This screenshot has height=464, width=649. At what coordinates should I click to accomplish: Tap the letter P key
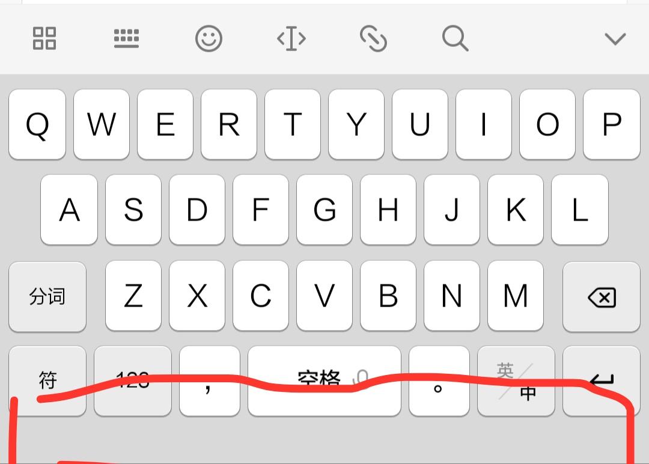point(612,124)
